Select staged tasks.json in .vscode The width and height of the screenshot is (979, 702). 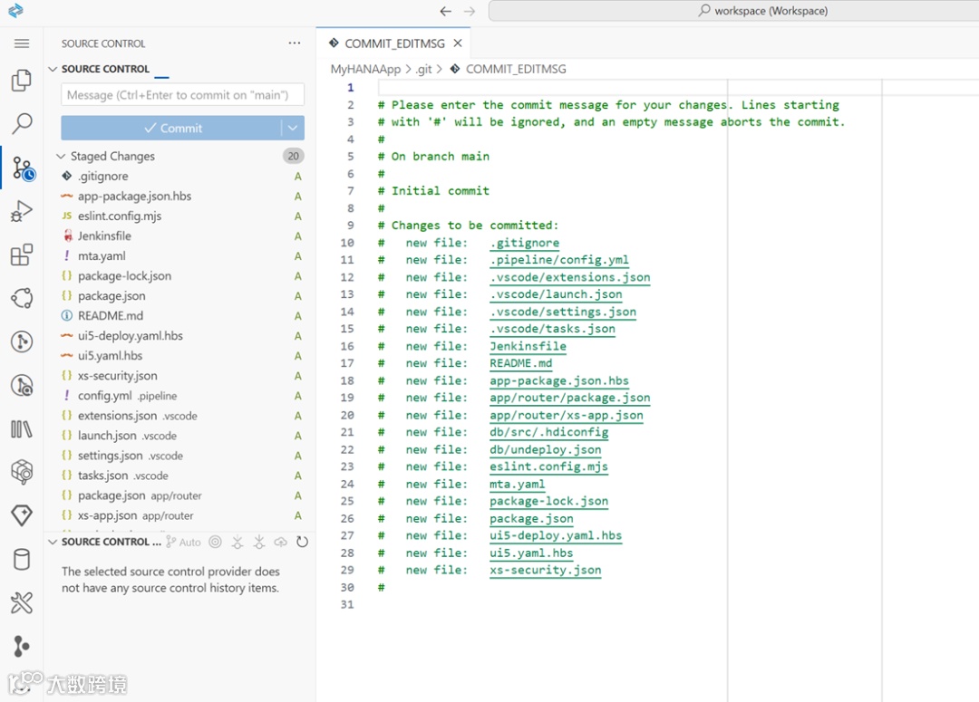tap(180, 476)
